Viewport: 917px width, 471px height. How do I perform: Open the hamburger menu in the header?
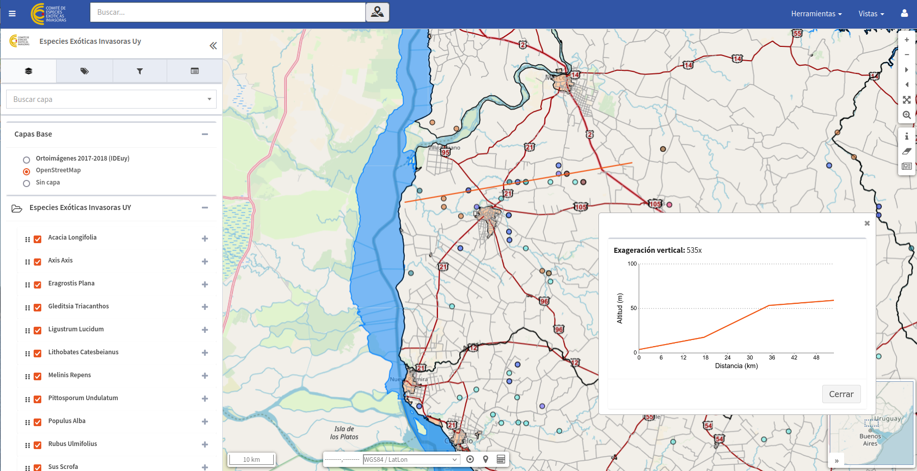click(12, 14)
